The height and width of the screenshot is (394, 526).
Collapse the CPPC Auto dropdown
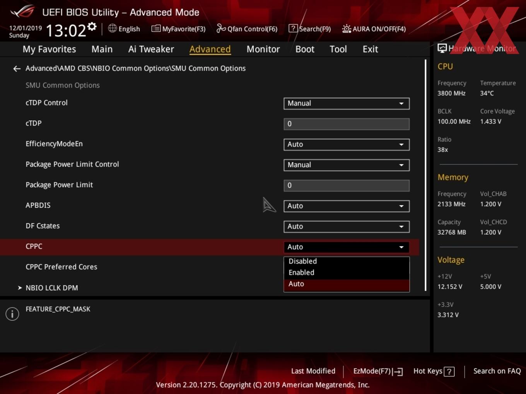[x=347, y=247]
